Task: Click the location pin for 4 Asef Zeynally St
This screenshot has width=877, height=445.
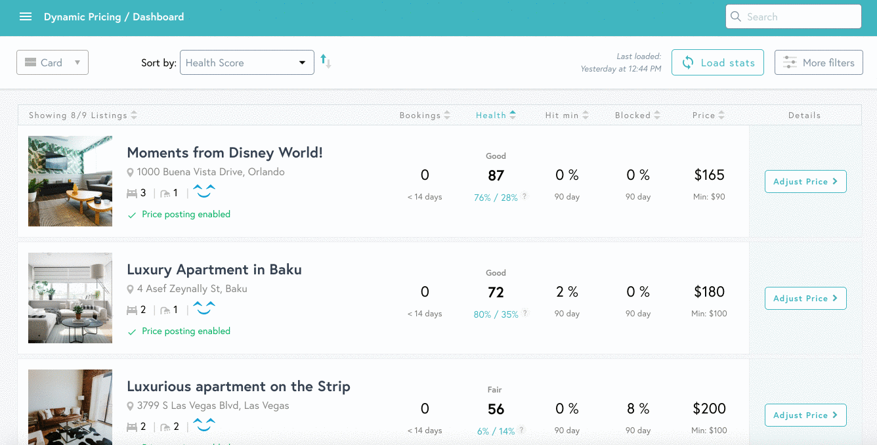Action: [130, 289]
